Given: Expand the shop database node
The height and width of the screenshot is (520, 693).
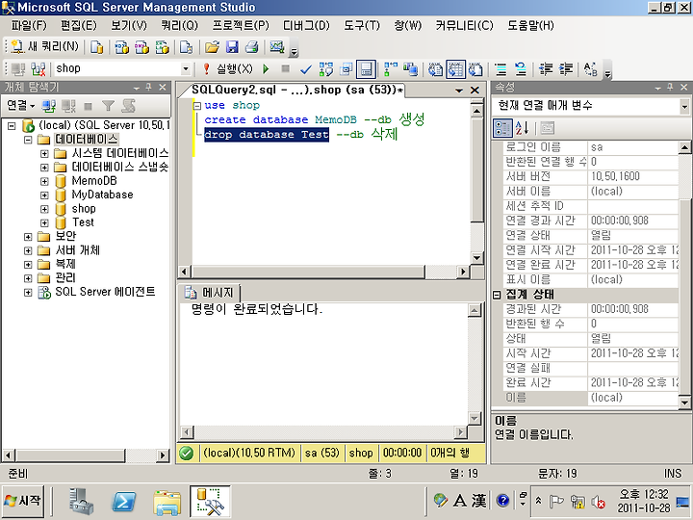Looking at the screenshot, I should (44, 209).
